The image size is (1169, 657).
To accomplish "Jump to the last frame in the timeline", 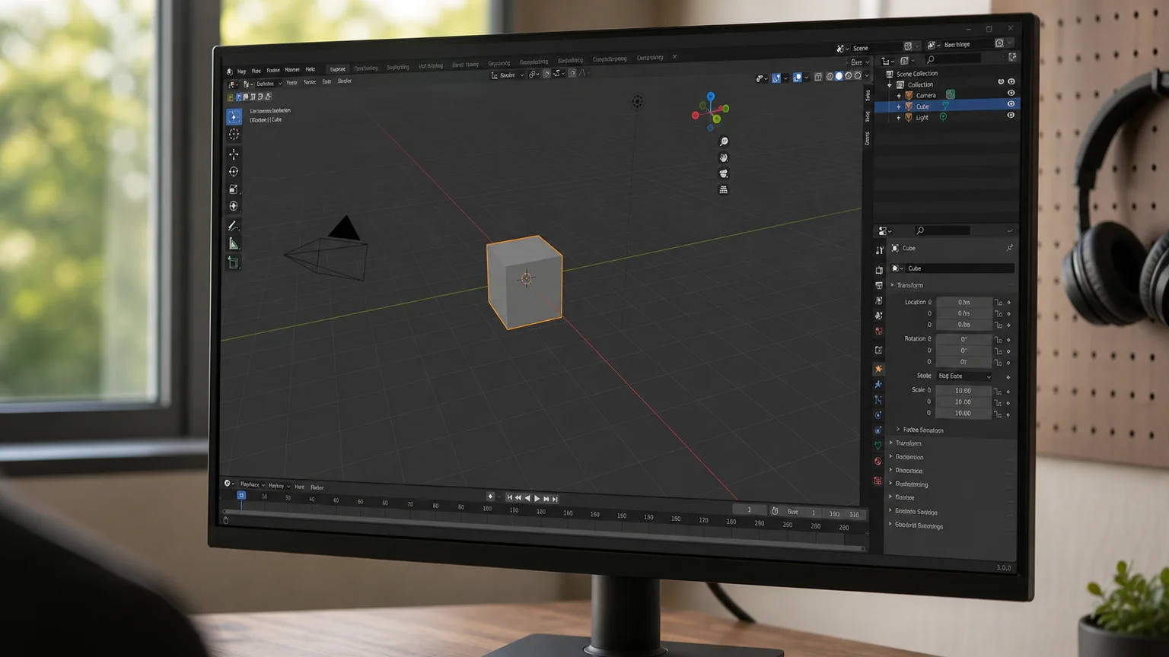I will coord(556,500).
